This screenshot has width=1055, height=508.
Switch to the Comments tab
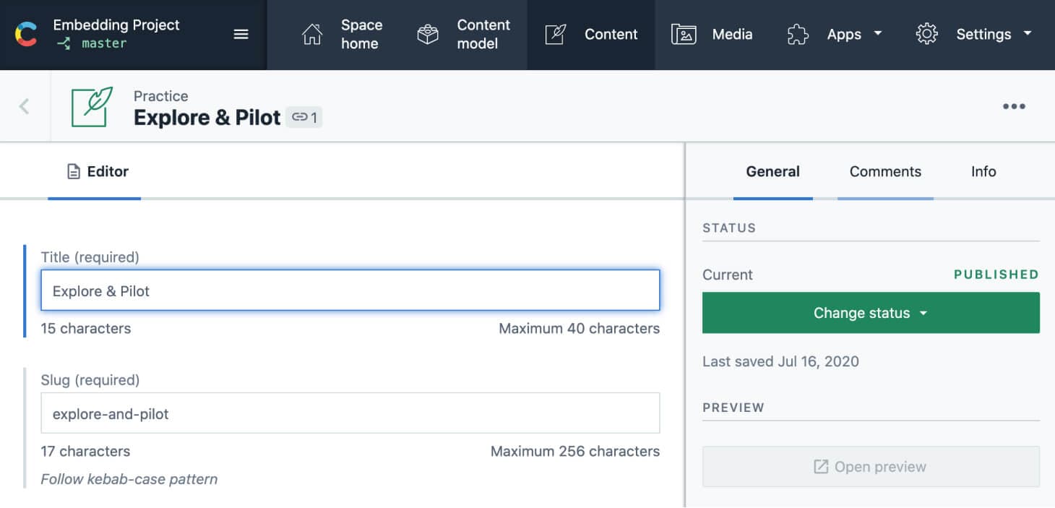(x=884, y=171)
